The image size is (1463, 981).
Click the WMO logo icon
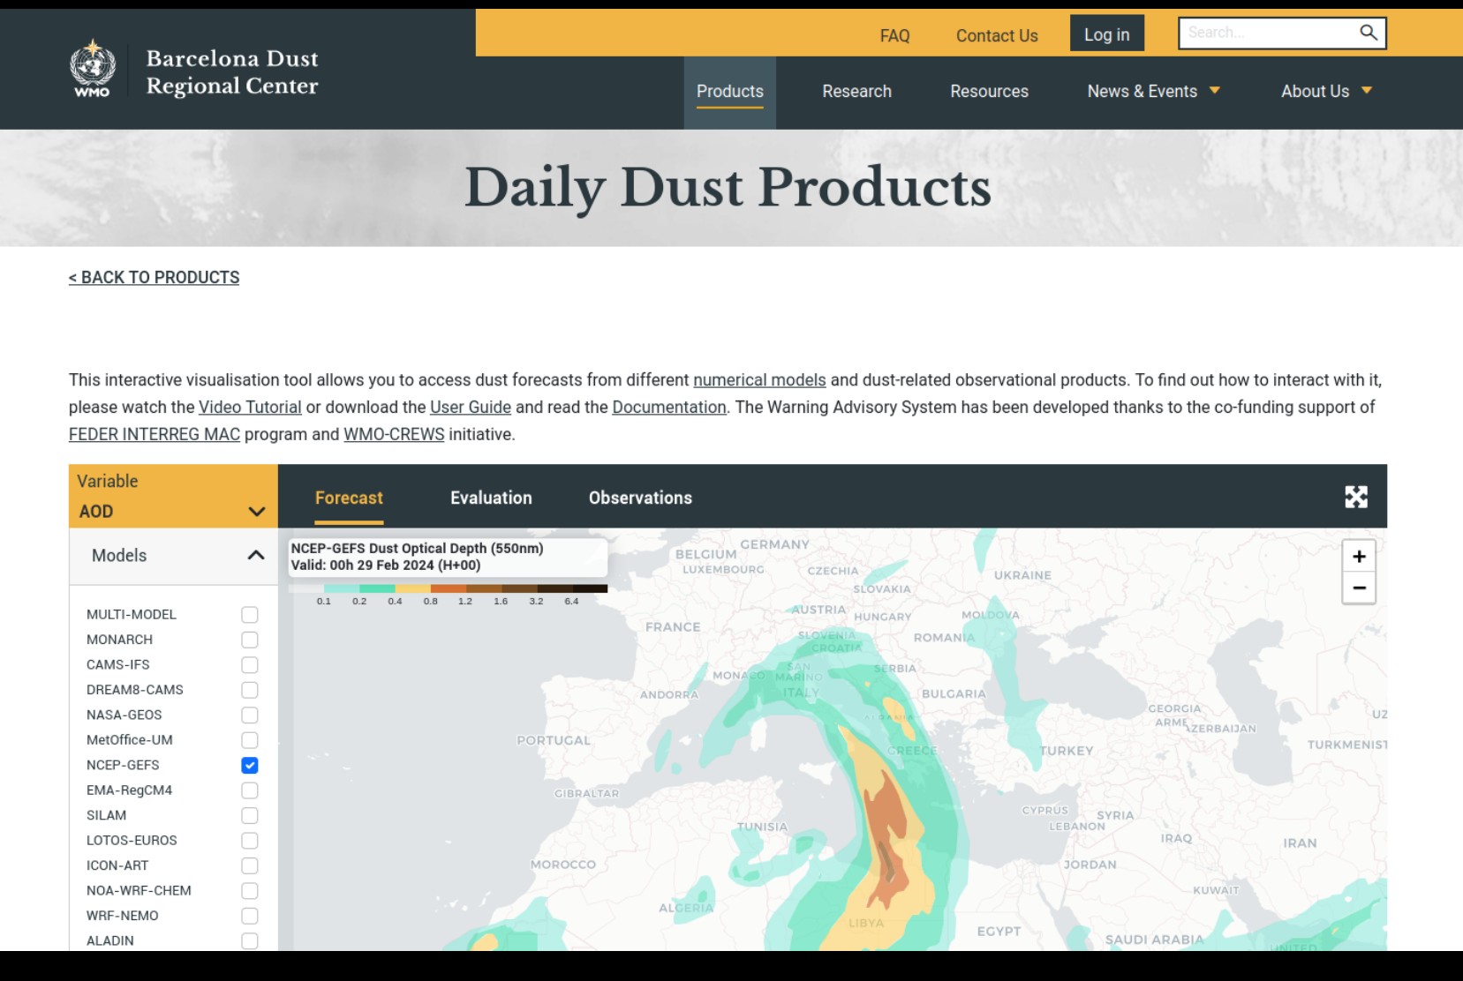click(93, 68)
